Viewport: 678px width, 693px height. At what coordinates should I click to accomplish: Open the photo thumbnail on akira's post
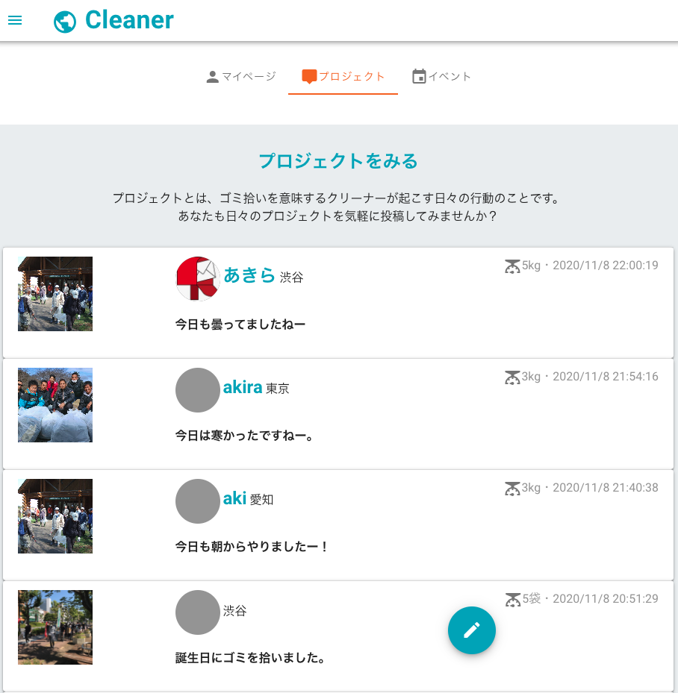tap(55, 405)
